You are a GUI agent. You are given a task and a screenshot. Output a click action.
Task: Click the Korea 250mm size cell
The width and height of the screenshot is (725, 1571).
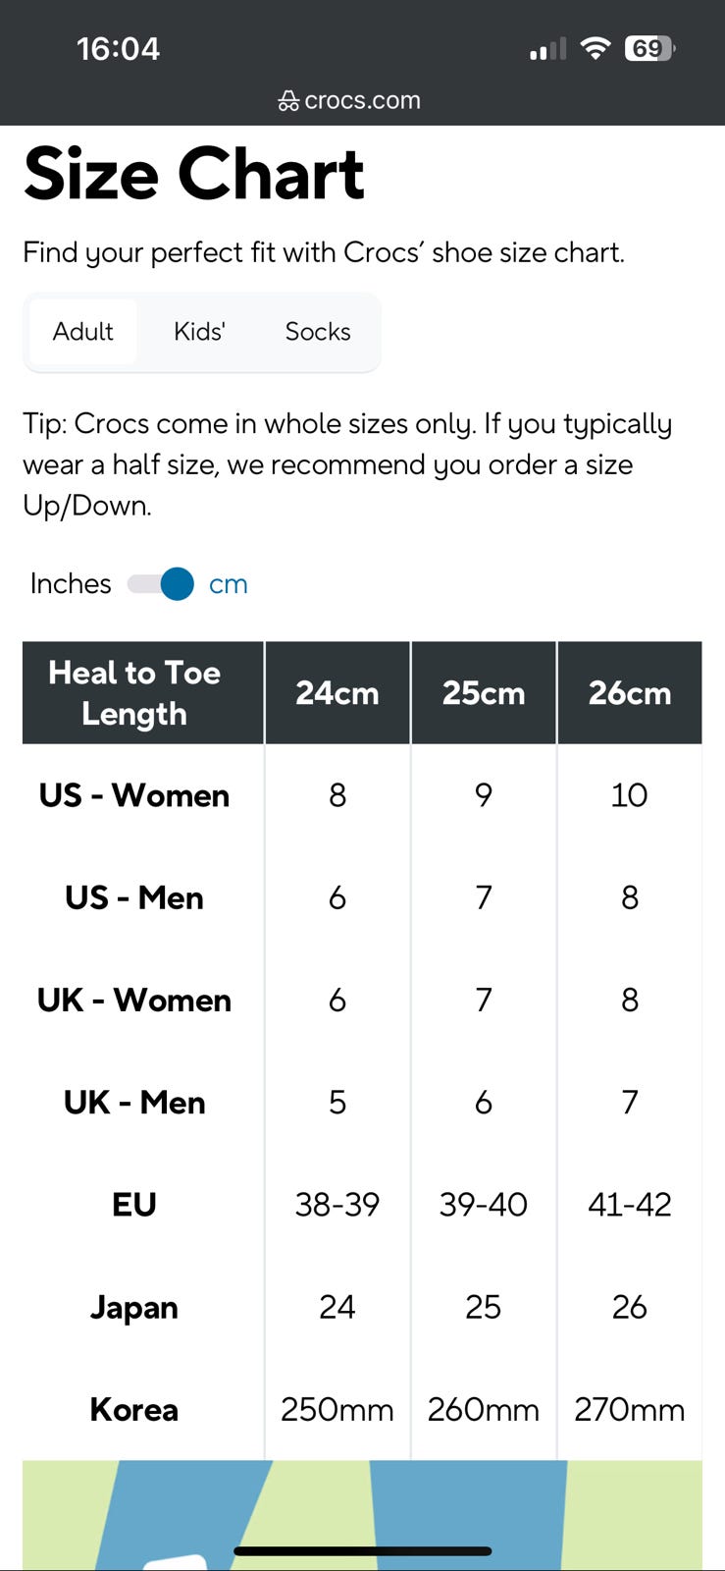[x=337, y=1410]
